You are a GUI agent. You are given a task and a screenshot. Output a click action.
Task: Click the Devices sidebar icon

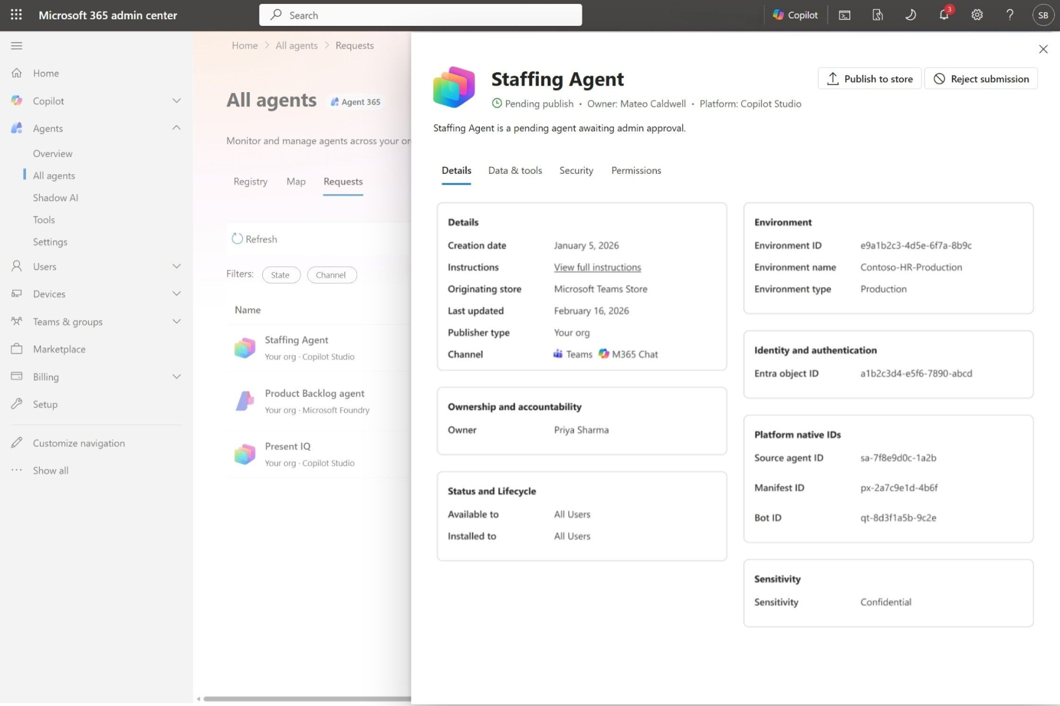[x=17, y=294]
